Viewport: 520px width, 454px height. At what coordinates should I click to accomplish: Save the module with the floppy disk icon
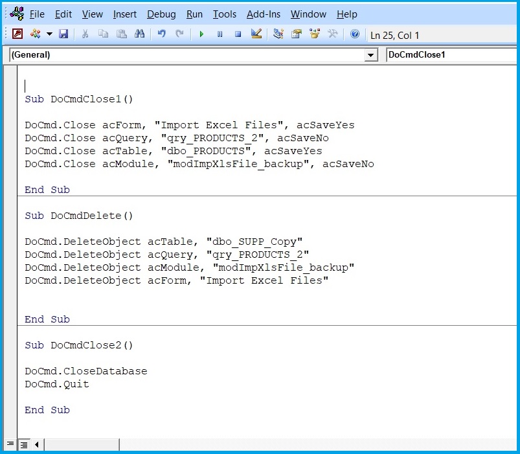[x=63, y=34]
